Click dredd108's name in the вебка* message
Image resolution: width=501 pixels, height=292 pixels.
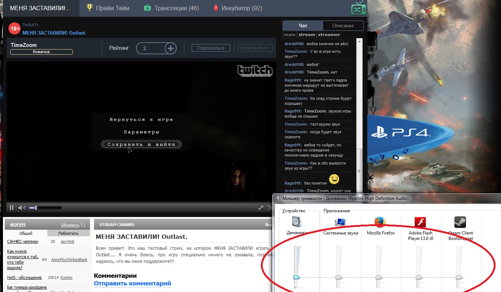pos(294,64)
